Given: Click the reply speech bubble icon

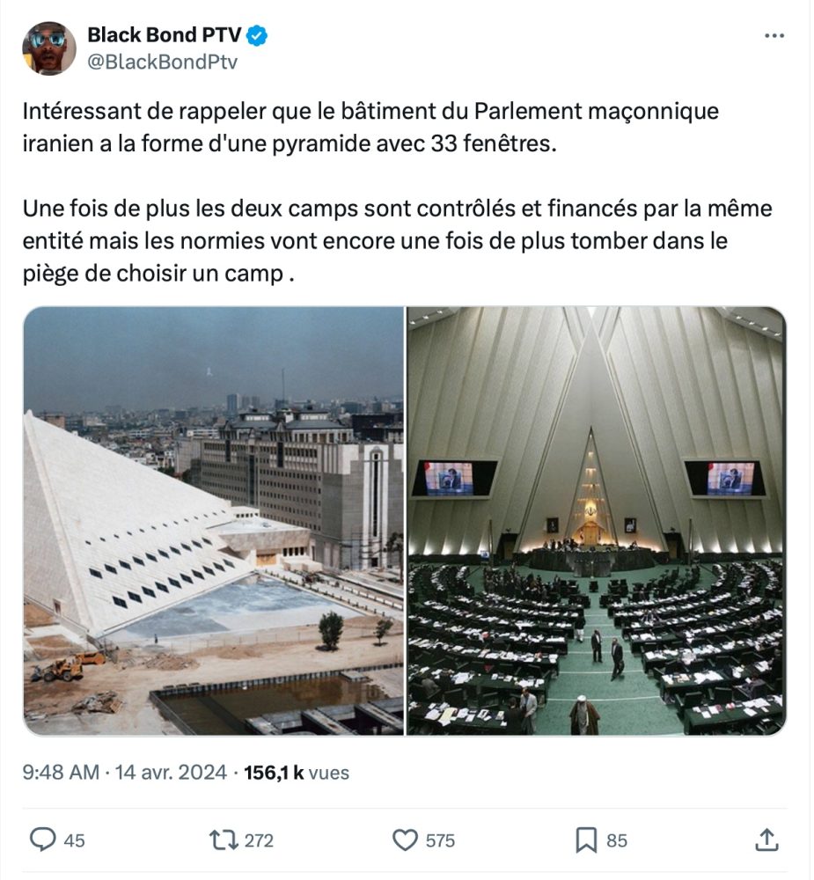Looking at the screenshot, I should 42,840.
